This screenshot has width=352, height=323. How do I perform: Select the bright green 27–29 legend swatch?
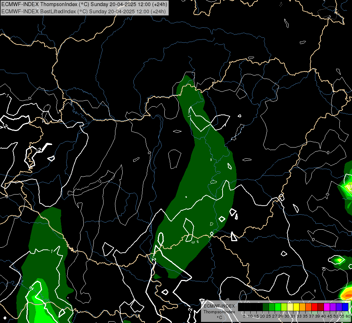point(278,307)
